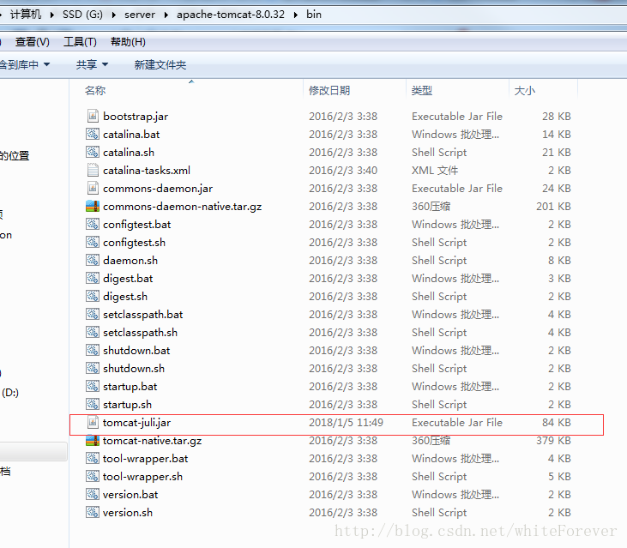Select the file name catalina.sh
Screen dimensions: 627x548
(129, 153)
